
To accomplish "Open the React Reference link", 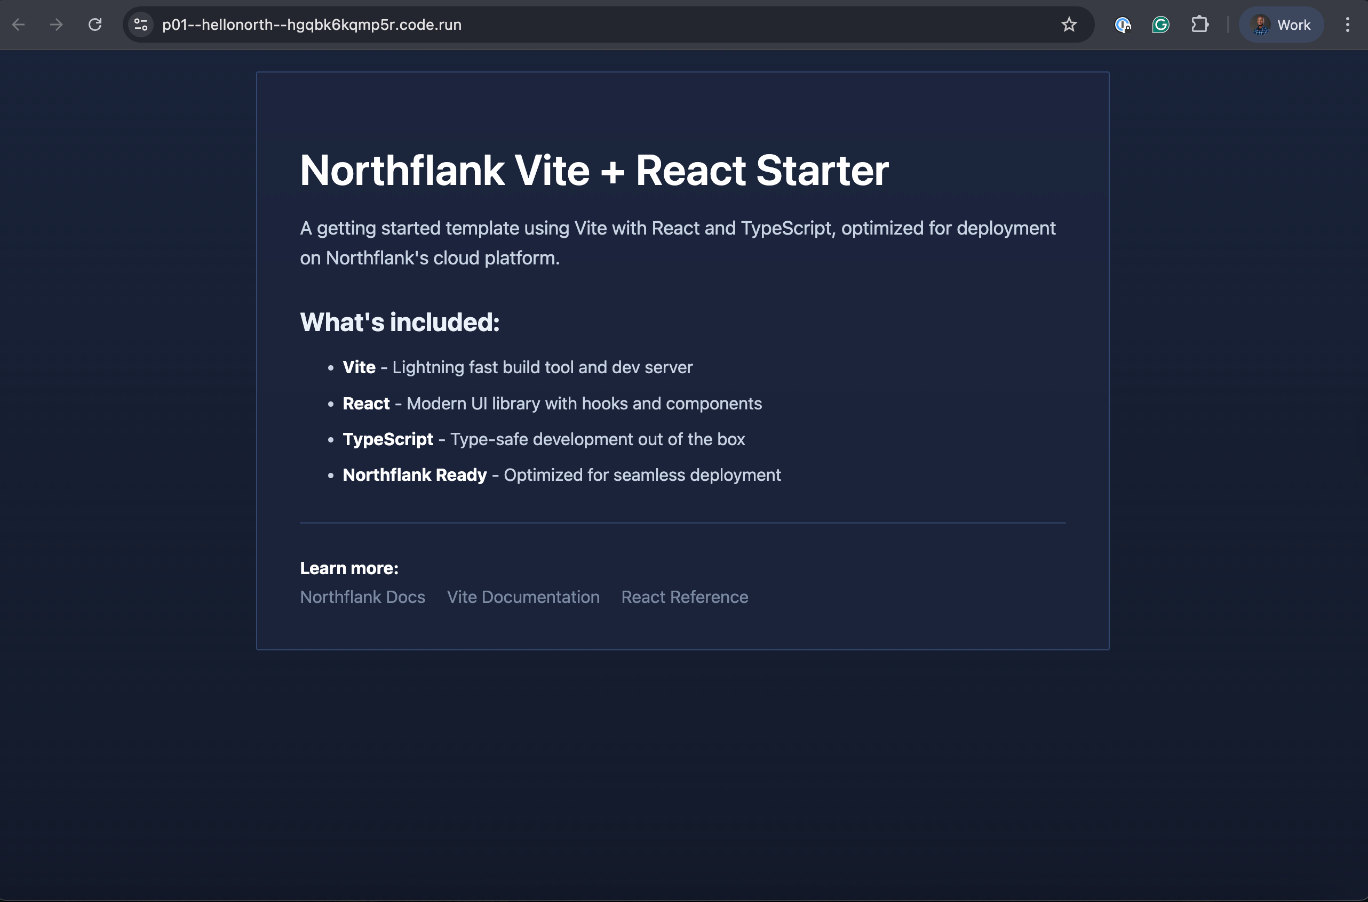I will (685, 597).
